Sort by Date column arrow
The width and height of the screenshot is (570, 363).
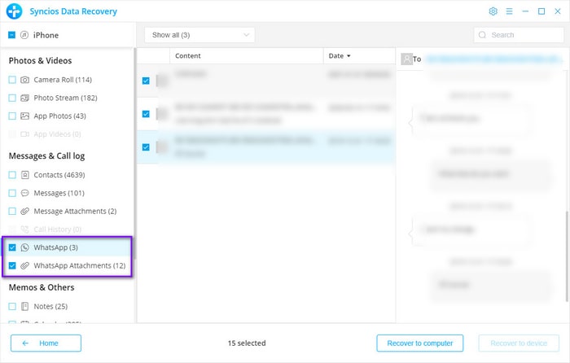point(349,56)
